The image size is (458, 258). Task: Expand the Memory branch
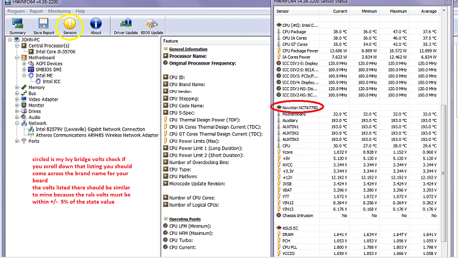click(17, 87)
